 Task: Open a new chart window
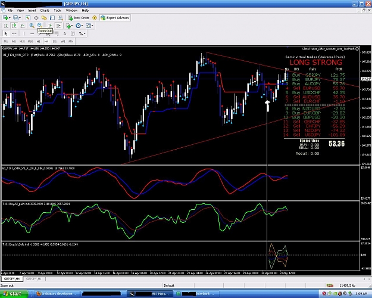tap(5, 18)
